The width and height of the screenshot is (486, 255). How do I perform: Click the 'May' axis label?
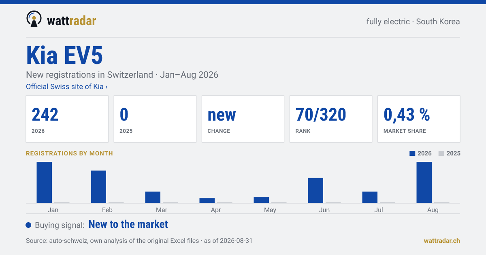[x=270, y=210]
